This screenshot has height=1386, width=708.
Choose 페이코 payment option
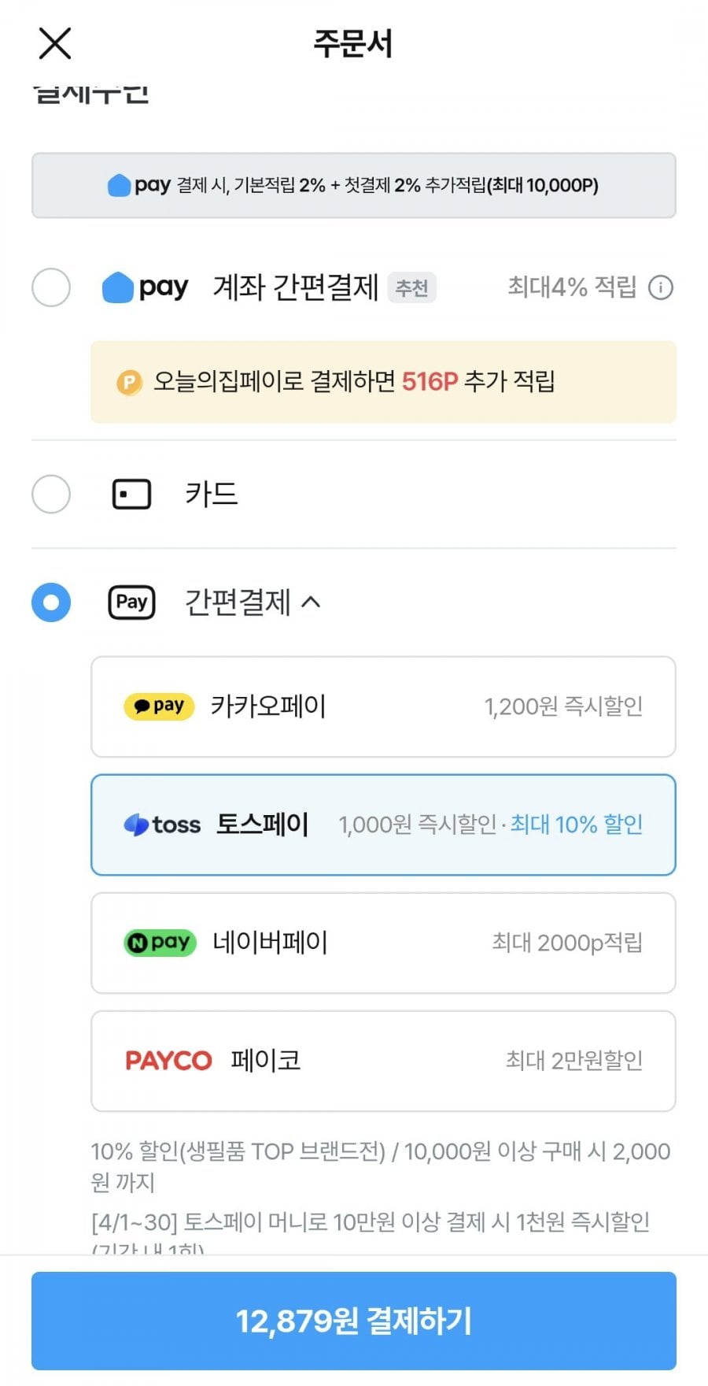[383, 1061]
